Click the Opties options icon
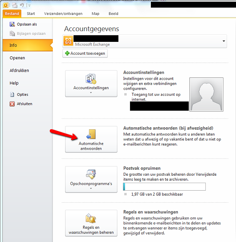The height and width of the screenshot is (242, 236). coord(12,94)
